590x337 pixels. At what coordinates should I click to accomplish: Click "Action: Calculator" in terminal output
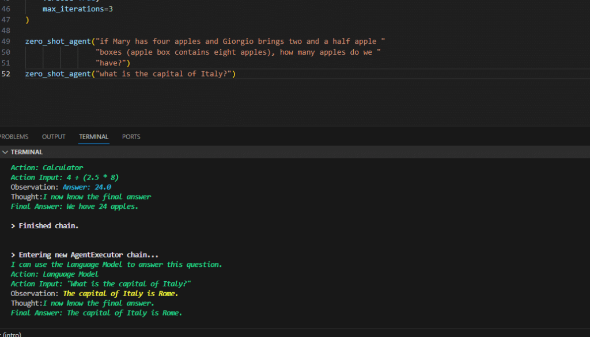tap(47, 168)
